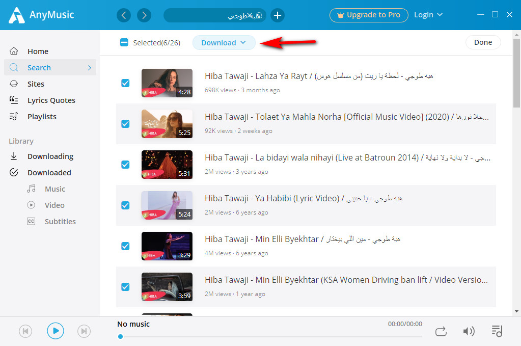Image resolution: width=521 pixels, height=346 pixels.
Task: Click the 5:24 Ya Habibi thumbnail
Action: point(167,205)
